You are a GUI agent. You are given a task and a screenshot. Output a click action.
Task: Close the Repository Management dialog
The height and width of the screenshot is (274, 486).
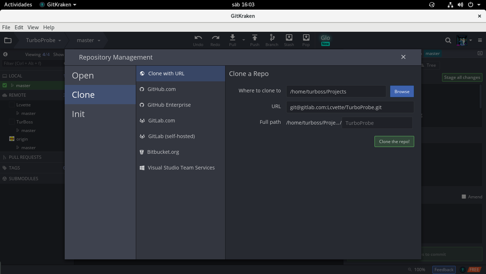pos(403,57)
